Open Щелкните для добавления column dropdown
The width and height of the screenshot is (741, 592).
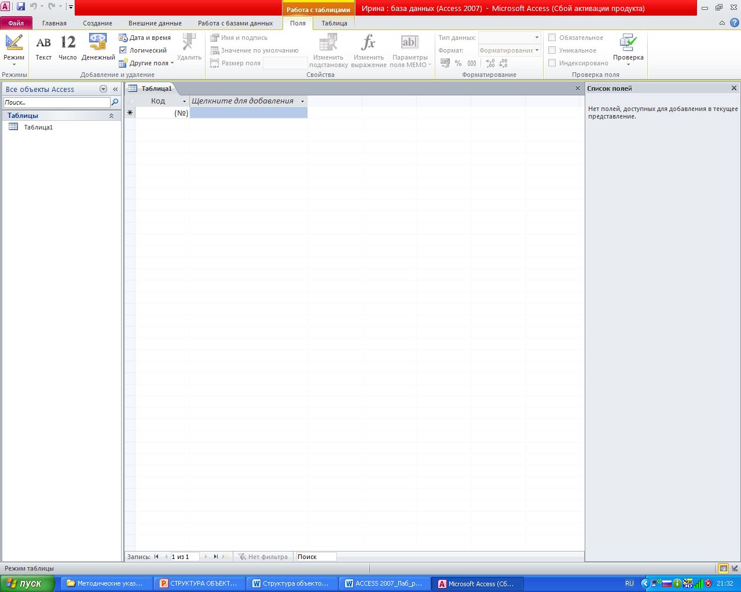coord(302,101)
